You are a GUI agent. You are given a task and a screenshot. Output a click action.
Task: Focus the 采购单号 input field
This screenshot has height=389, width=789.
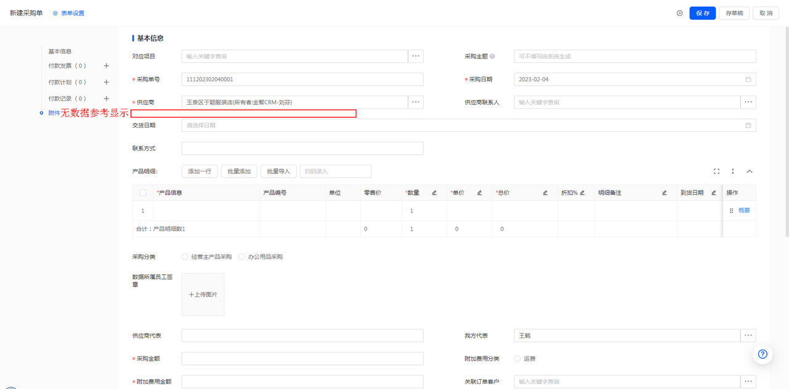point(303,80)
